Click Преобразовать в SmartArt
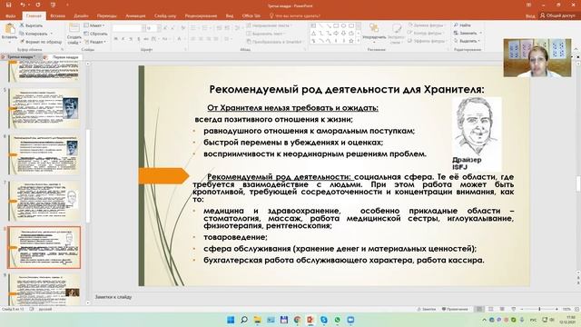Image resolution: width=581 pixels, height=327 pixels. [274, 42]
